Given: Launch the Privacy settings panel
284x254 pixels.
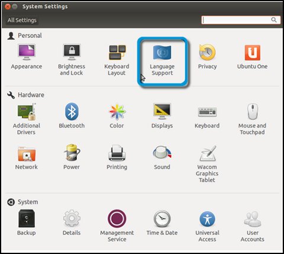Looking at the screenshot, I should [207, 57].
